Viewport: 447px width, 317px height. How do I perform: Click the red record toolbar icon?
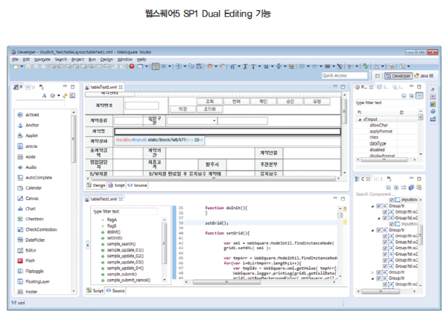[x=131, y=66]
